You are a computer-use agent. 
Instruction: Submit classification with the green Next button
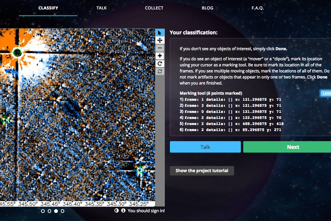coord(293,147)
